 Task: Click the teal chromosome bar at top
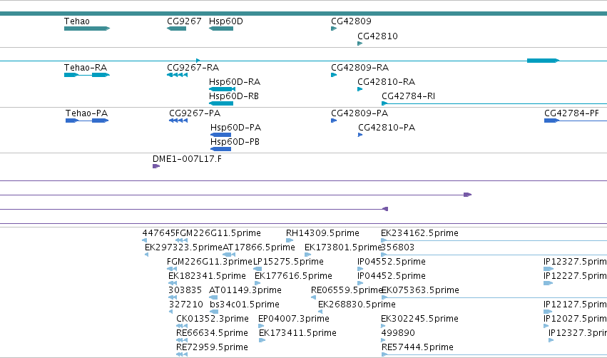point(304,14)
